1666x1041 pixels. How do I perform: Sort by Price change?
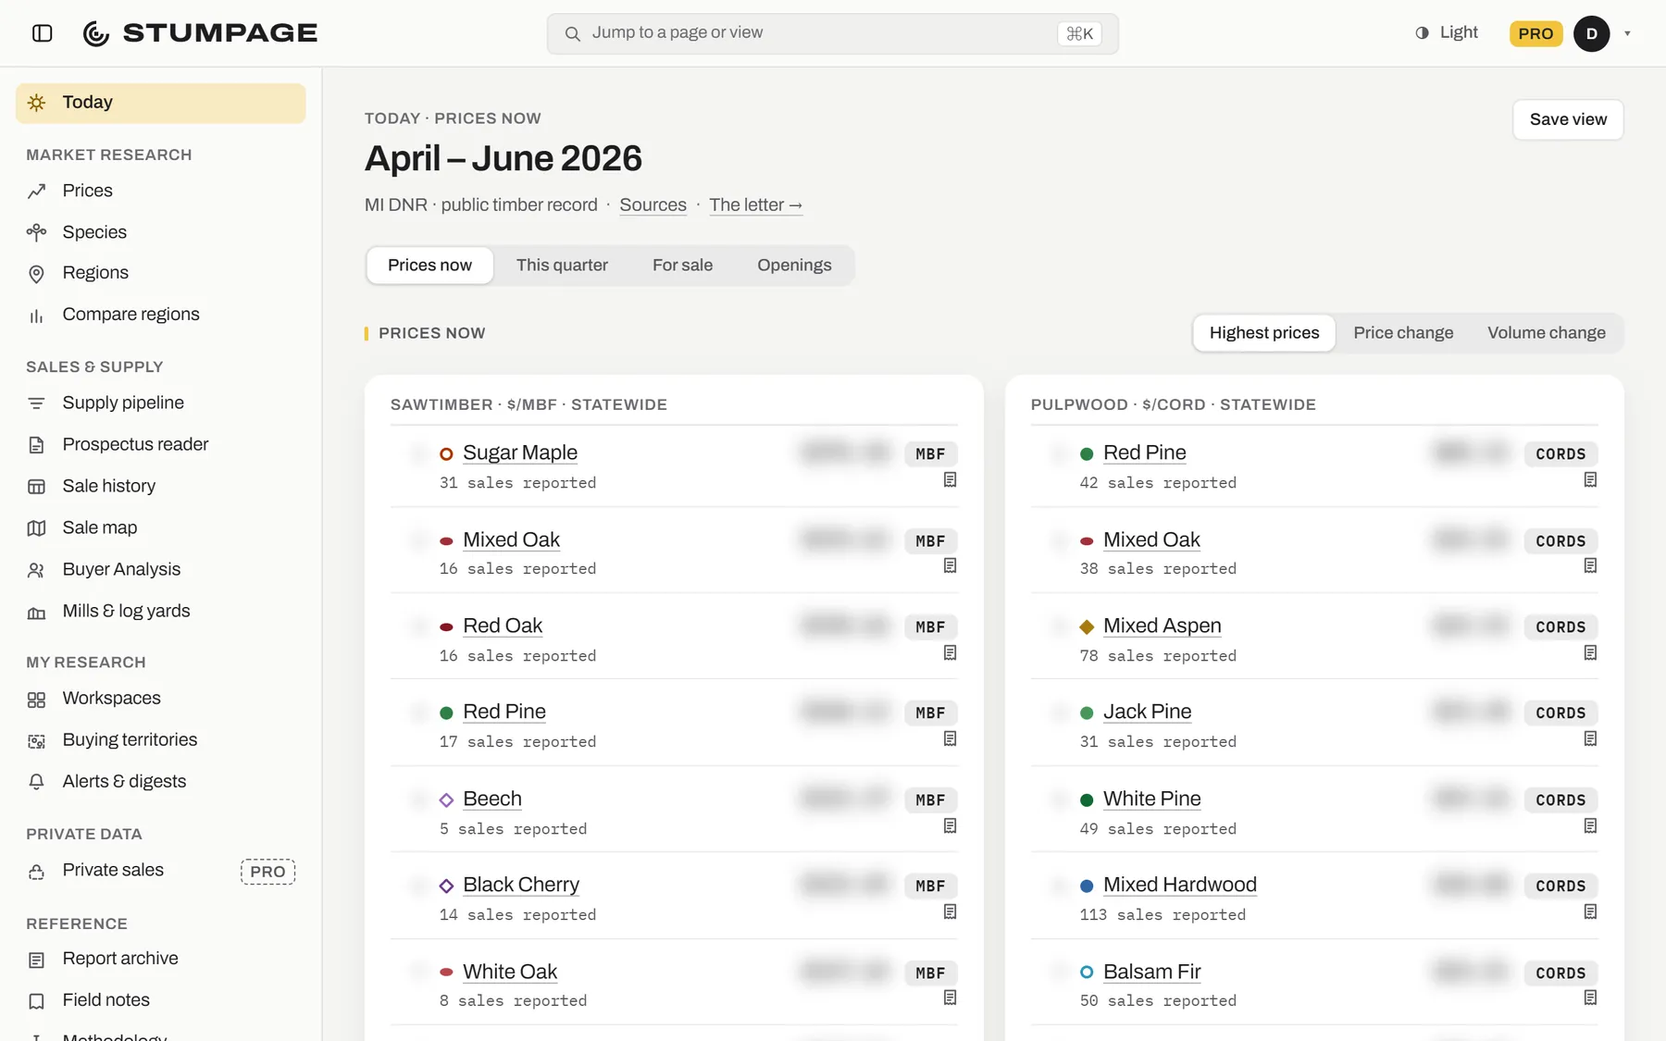click(x=1403, y=333)
